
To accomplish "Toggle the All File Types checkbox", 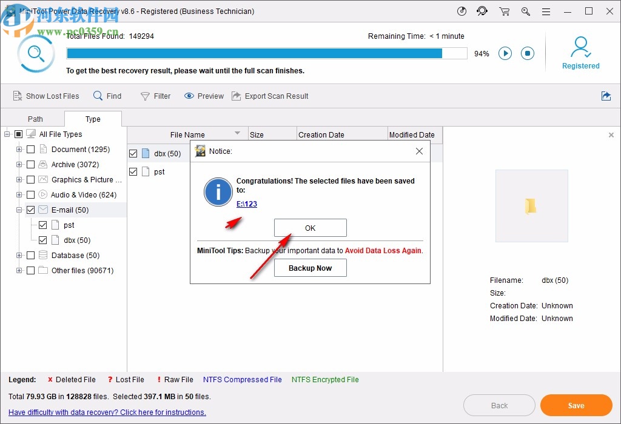I will [x=18, y=134].
